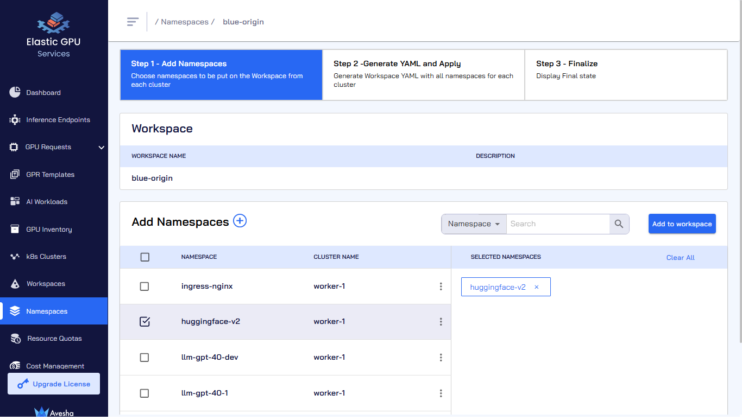Screen dimensions: 742x420
Task: Click the CLUSTER NAME column header
Action: 336,257
